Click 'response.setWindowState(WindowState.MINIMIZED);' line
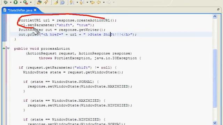The height and width of the screenshot is (125, 223). click(80, 105)
